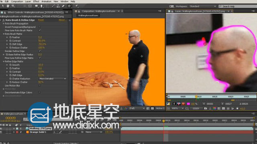
Task: Select the Zoom magnifier tool
Action: [13, 6]
